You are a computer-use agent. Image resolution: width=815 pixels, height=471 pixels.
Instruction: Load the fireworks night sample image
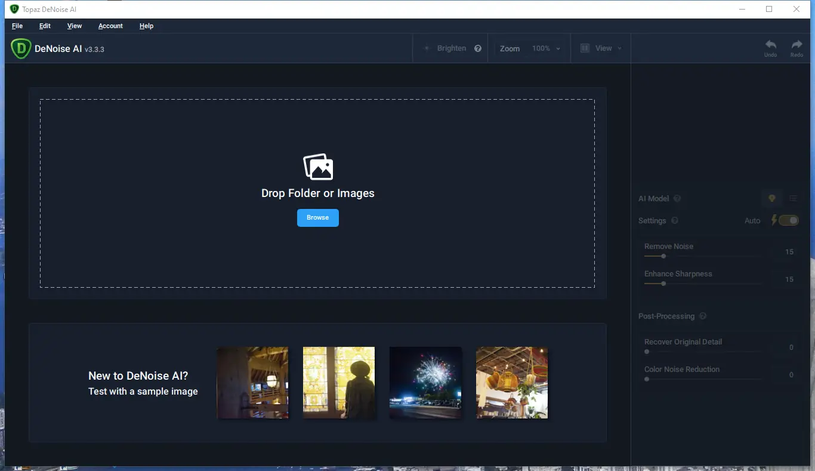[x=425, y=383]
